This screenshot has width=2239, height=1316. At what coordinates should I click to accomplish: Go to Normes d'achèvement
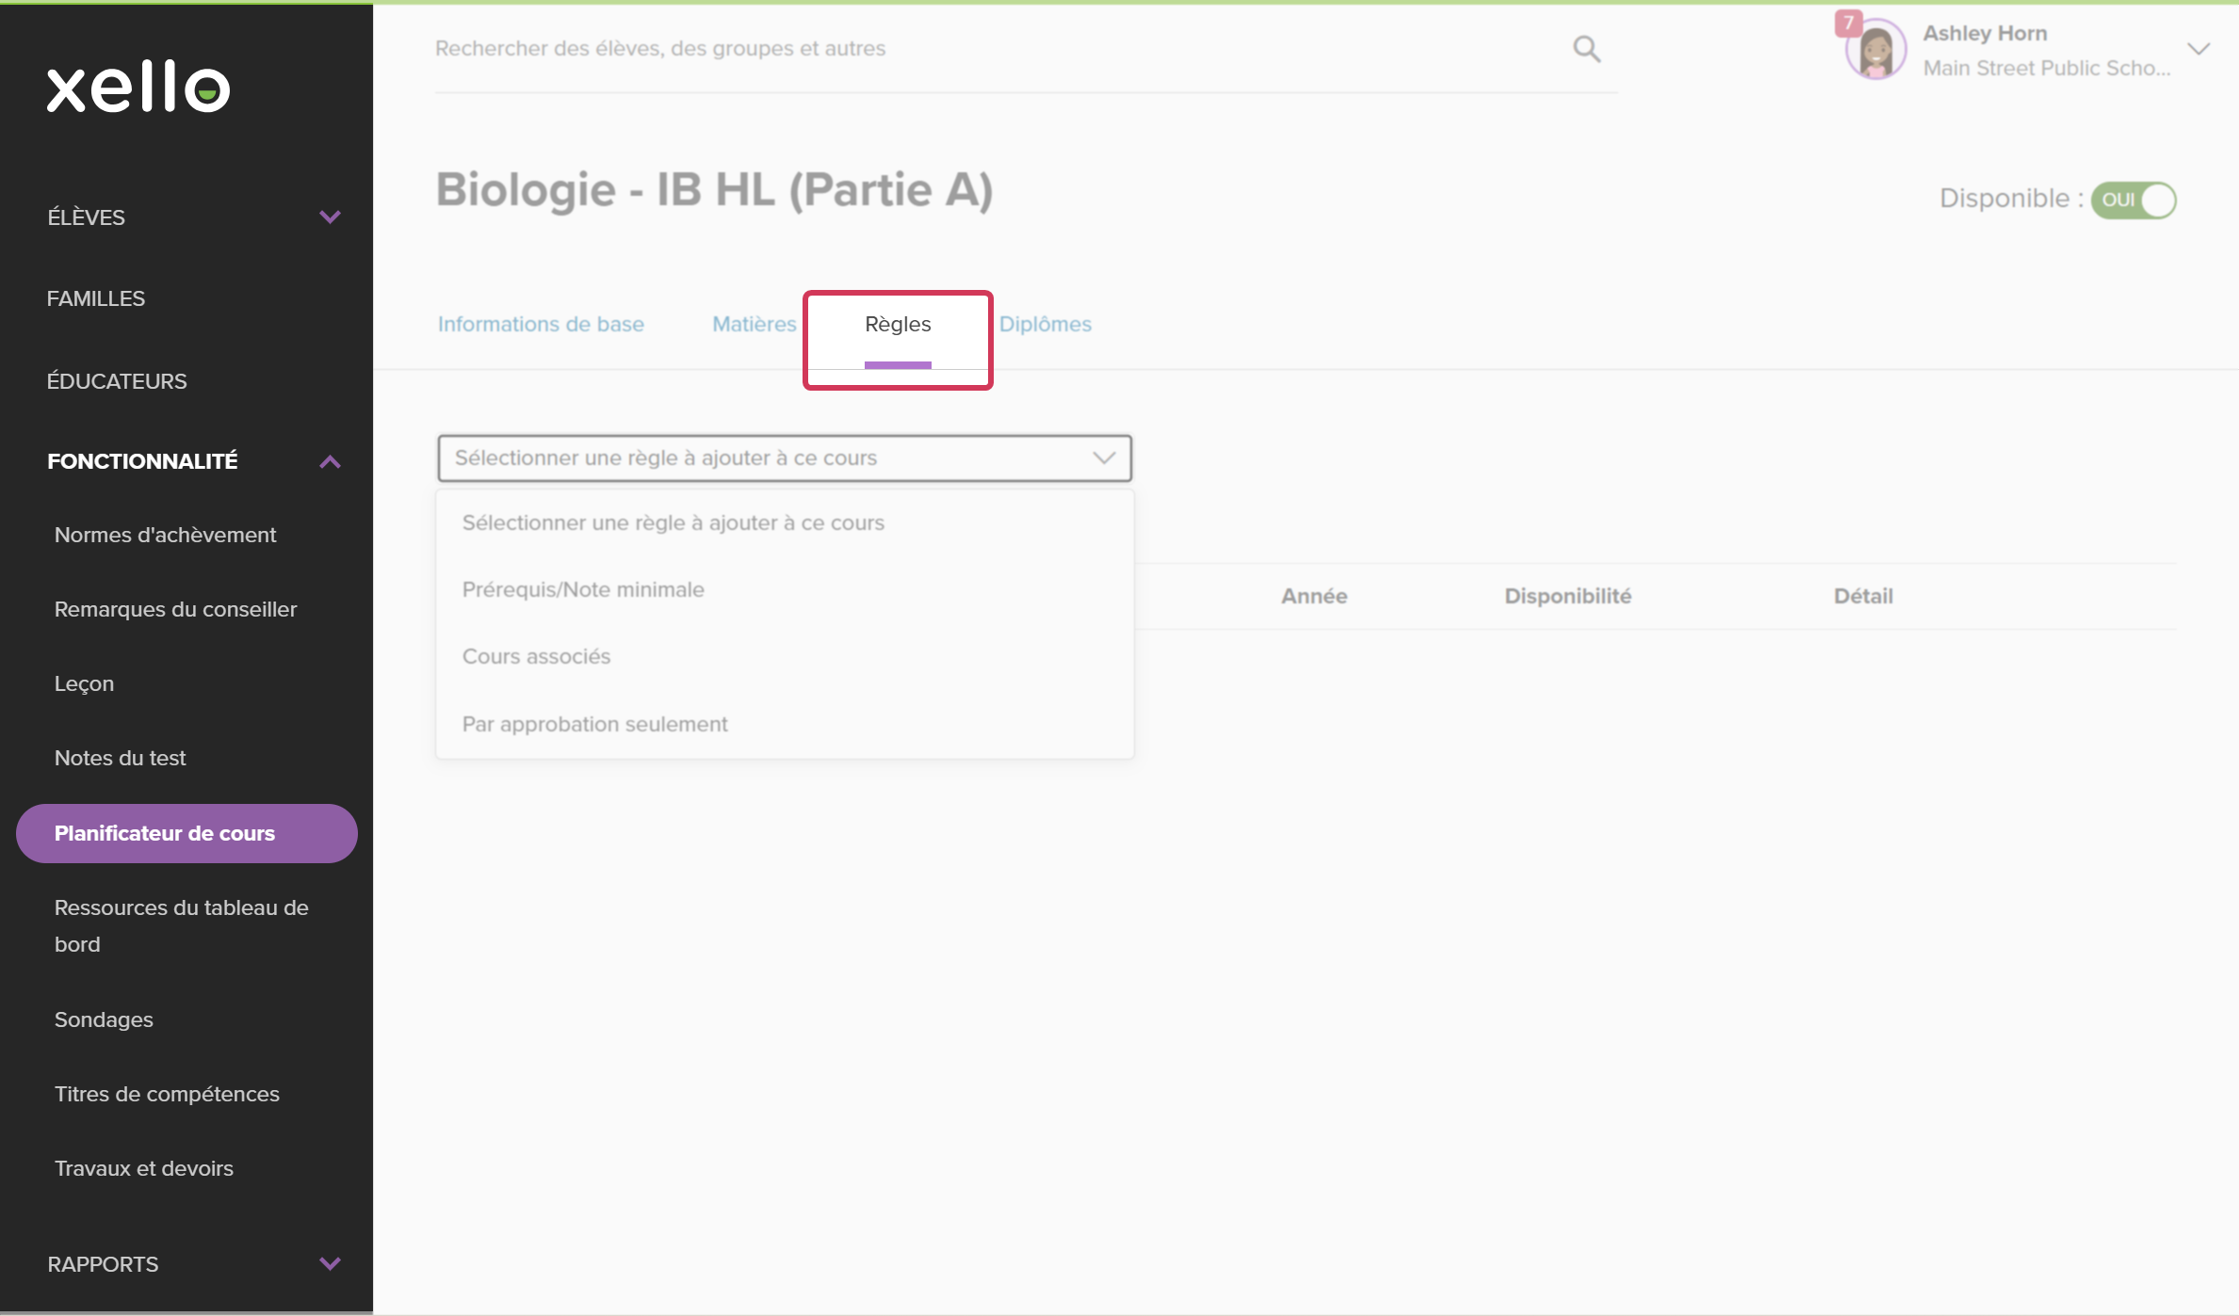point(165,535)
